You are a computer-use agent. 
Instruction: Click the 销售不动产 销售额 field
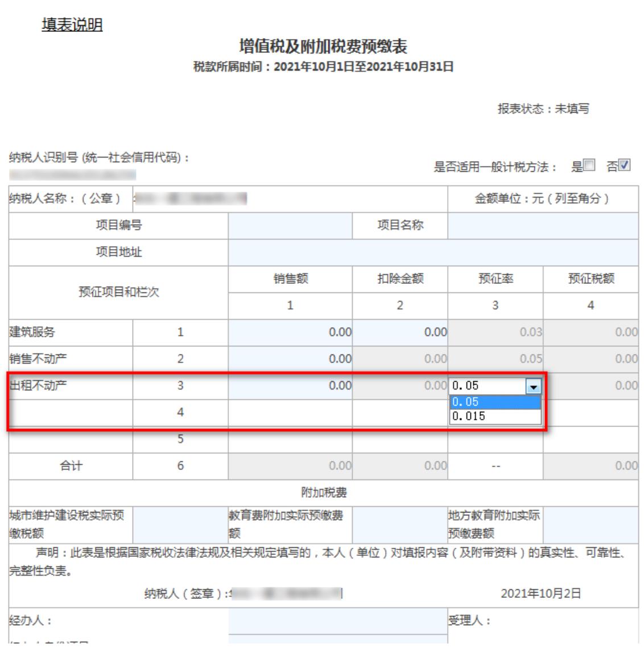tap(290, 359)
